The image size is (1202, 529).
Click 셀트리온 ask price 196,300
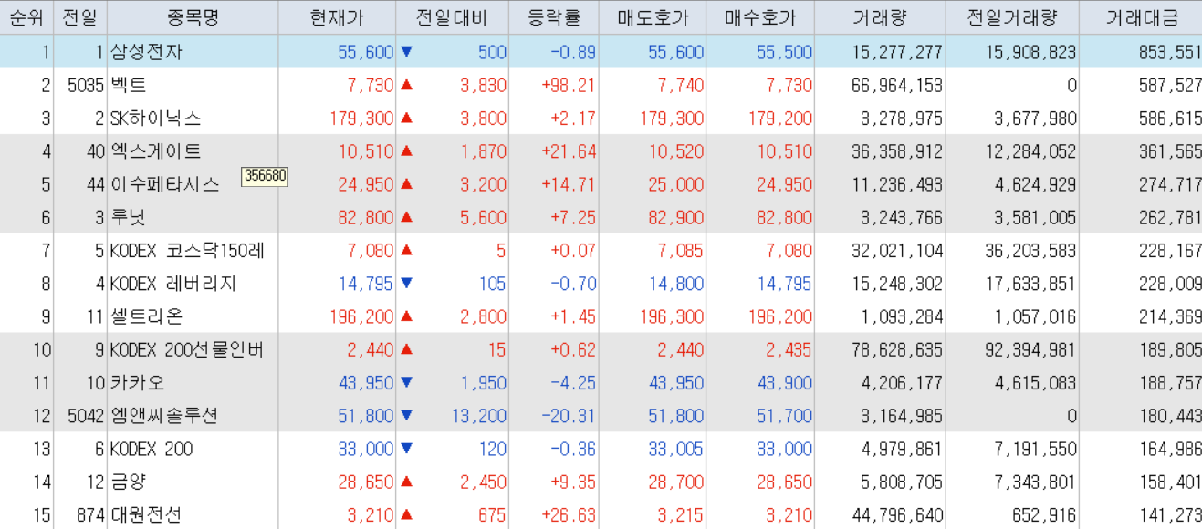(x=672, y=316)
